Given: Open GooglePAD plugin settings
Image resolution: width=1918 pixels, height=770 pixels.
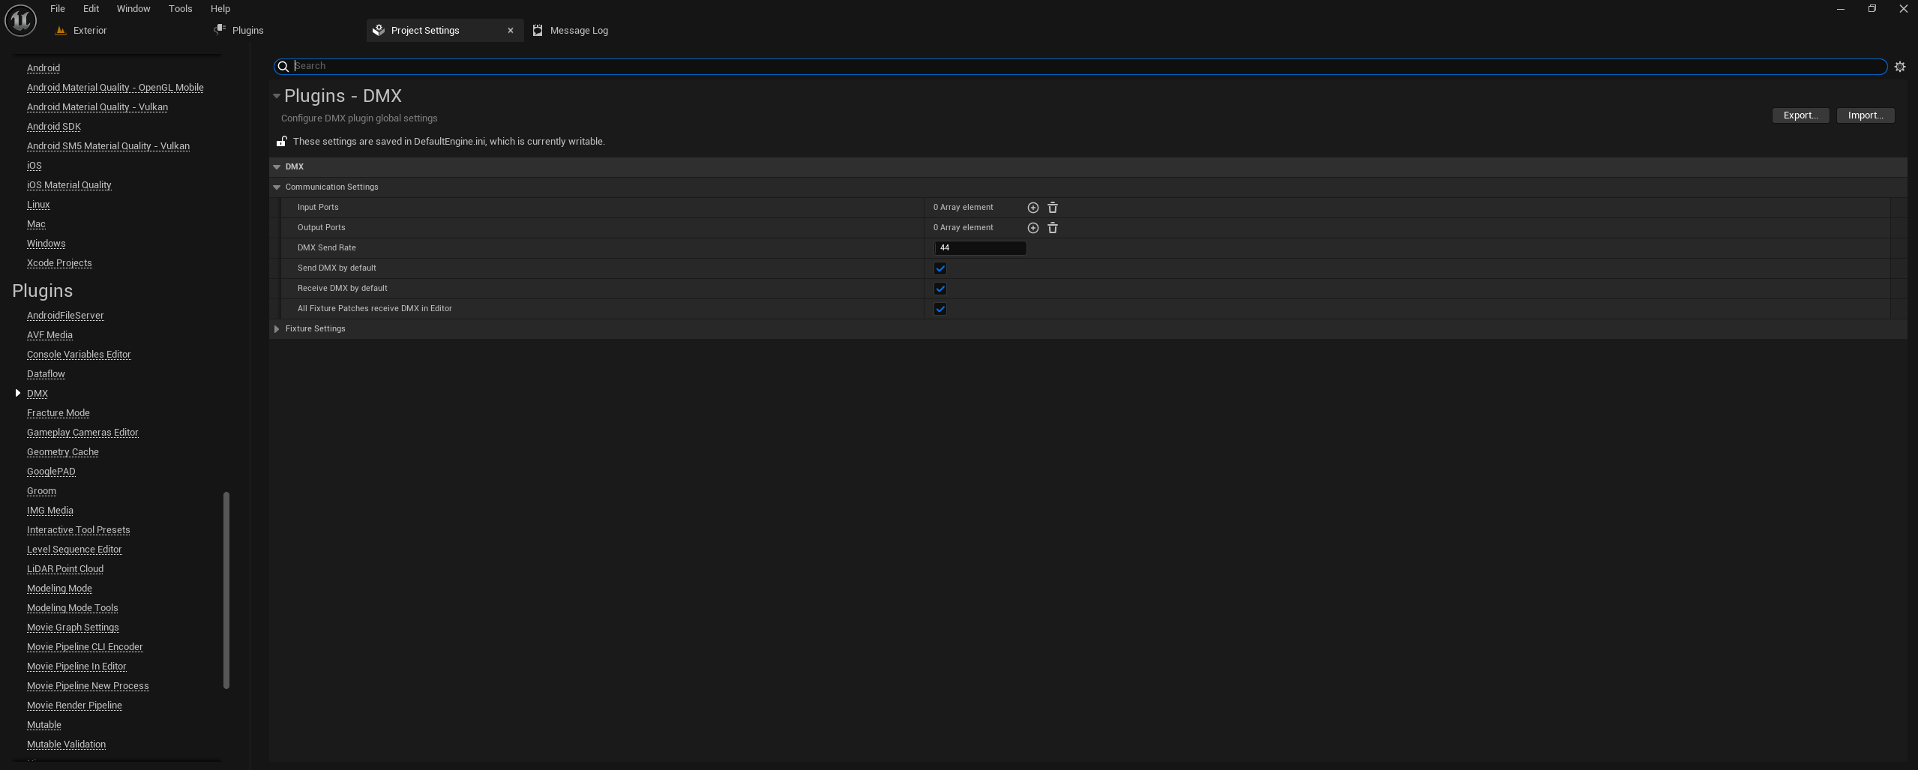Looking at the screenshot, I should click(51, 472).
